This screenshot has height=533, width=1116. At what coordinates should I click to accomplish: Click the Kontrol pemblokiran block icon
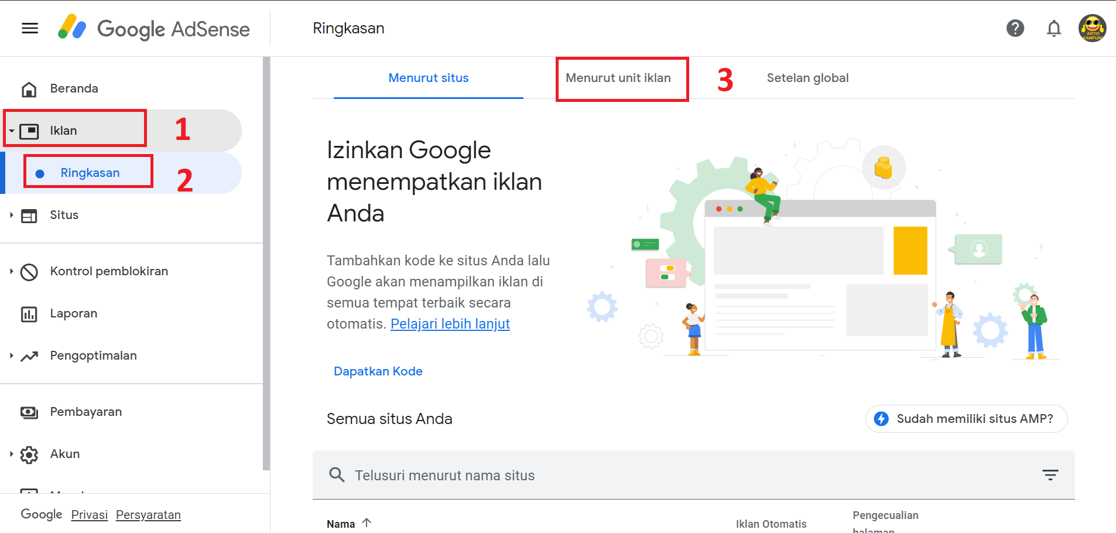[x=29, y=271]
